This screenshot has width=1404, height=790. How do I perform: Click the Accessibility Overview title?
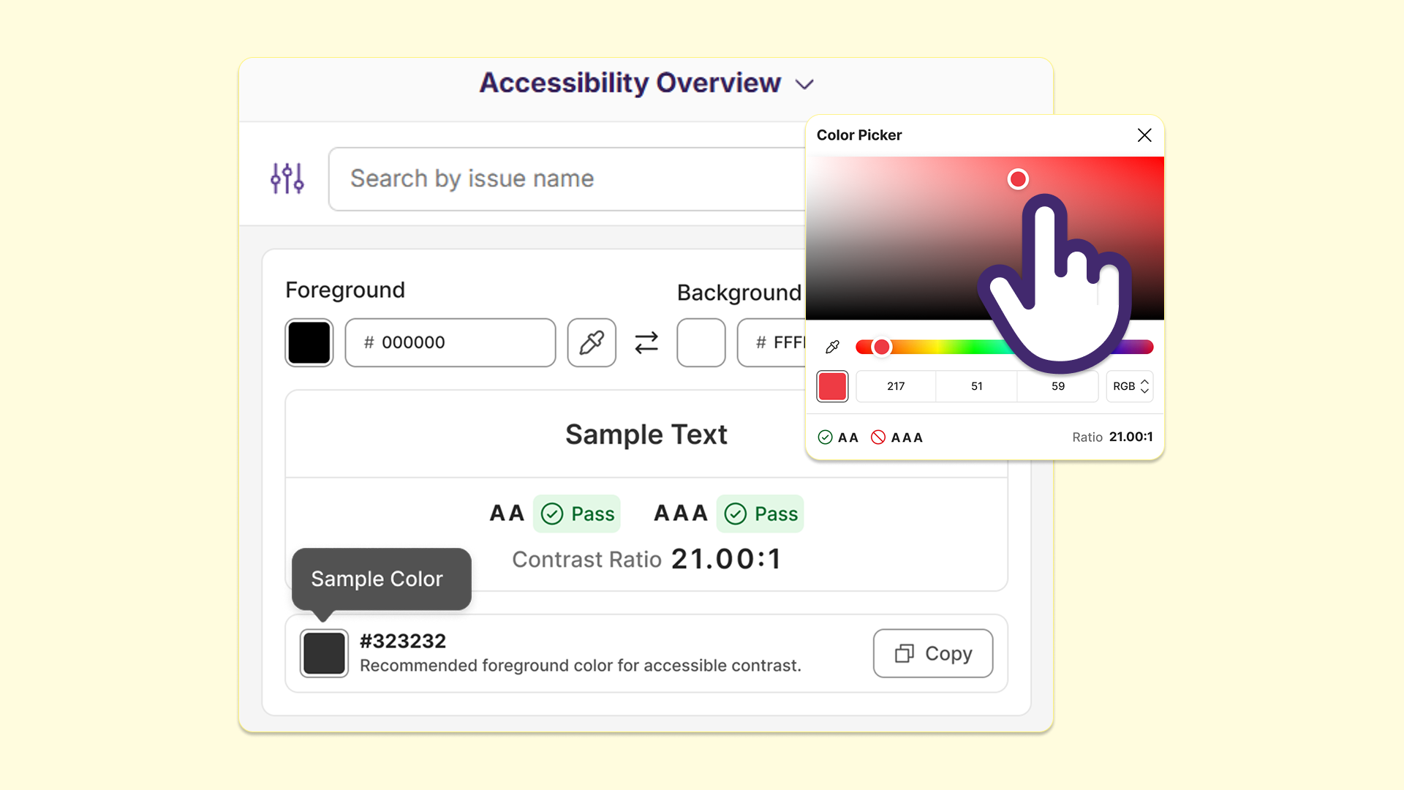(630, 83)
